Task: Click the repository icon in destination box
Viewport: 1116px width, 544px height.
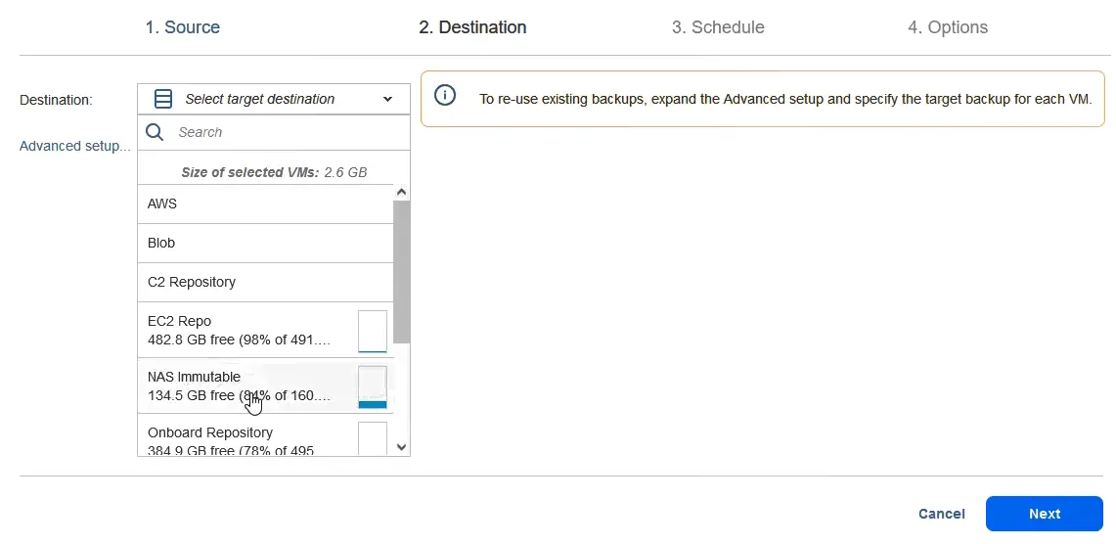Action: click(163, 99)
